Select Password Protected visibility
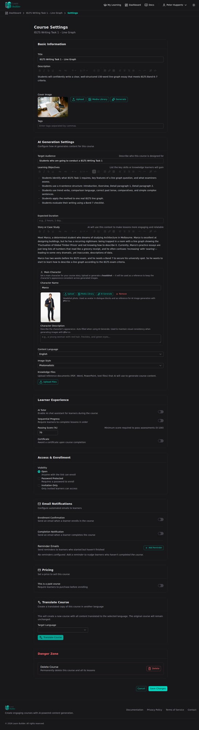The height and width of the screenshot is (730, 199). click(x=39, y=479)
